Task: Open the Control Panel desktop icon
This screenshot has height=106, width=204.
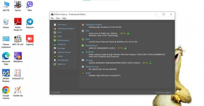Action: click(x=6, y=42)
